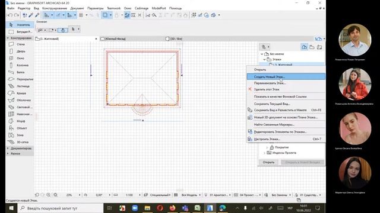Choose Найти Связанные Маркеры in context menu
This screenshot has width=380, height=213.
(286, 125)
